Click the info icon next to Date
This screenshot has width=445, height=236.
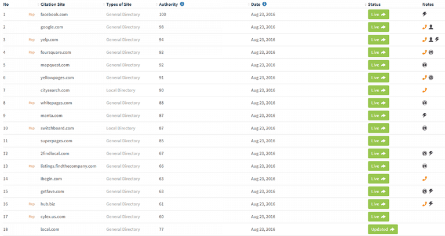264,4
